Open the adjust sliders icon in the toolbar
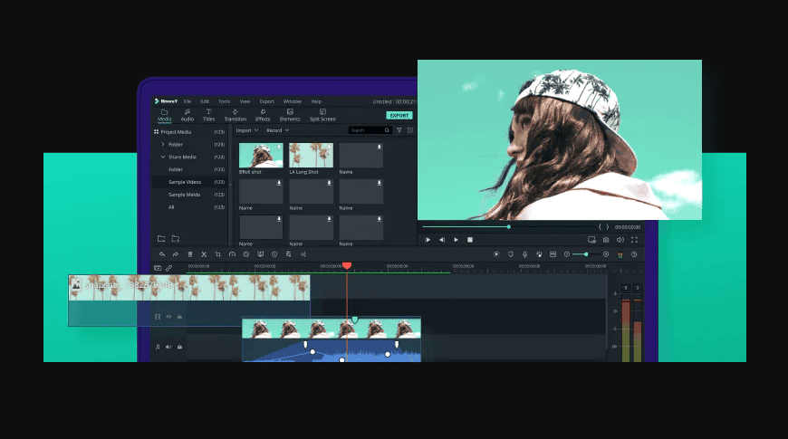The width and height of the screenshot is (788, 439). [288, 254]
